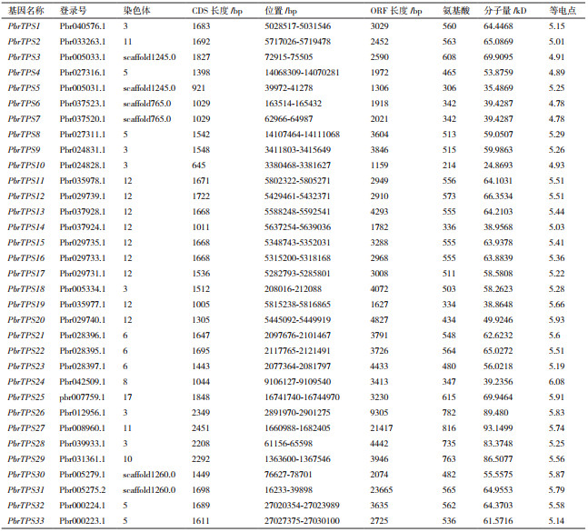This screenshot has height=532, width=588.
Task: Click the PhrTPS33 gene name
Action: pos(26,520)
